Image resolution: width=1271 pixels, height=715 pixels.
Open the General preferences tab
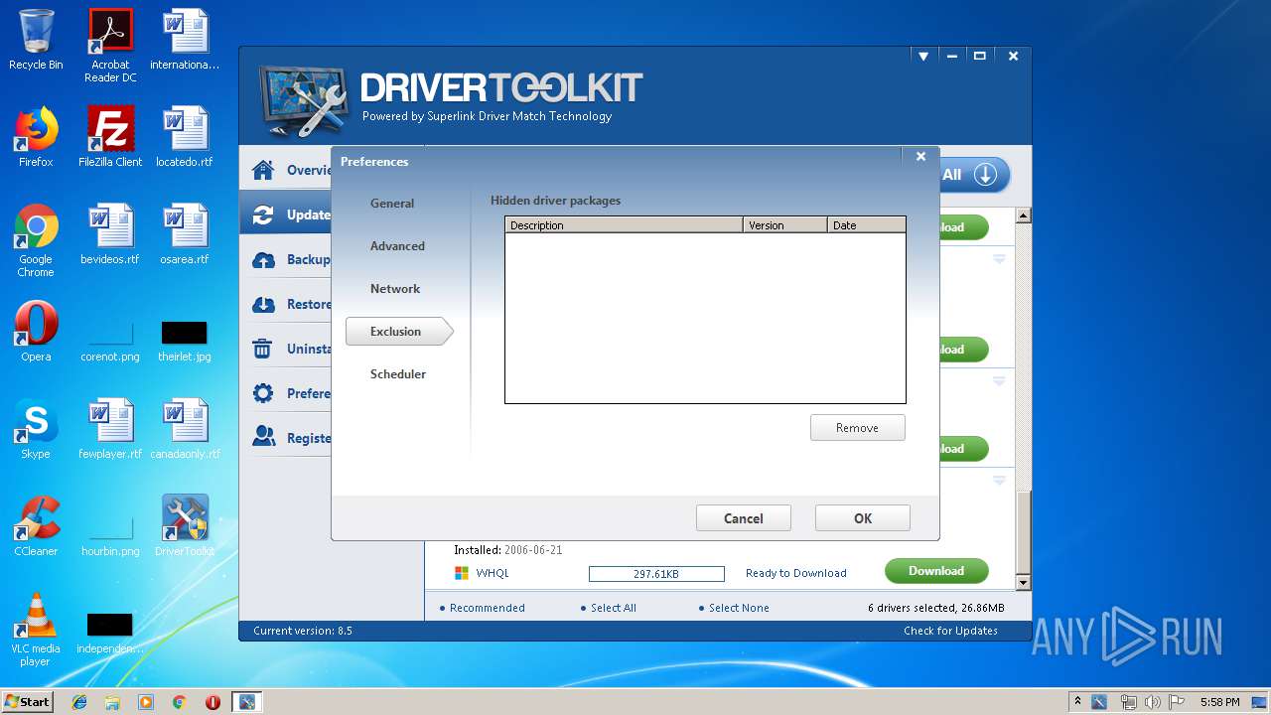click(x=392, y=204)
